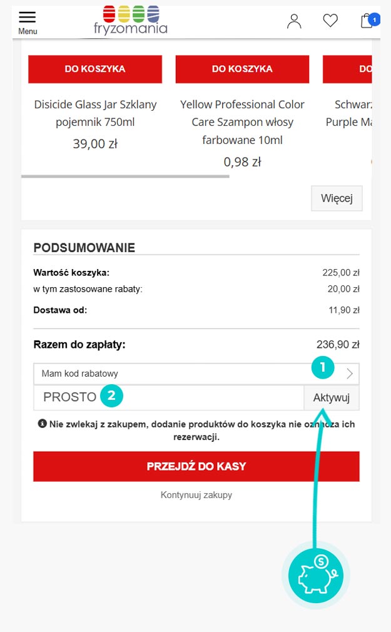Click PRZEJDŹ DO KASY checkout button

coord(196,466)
